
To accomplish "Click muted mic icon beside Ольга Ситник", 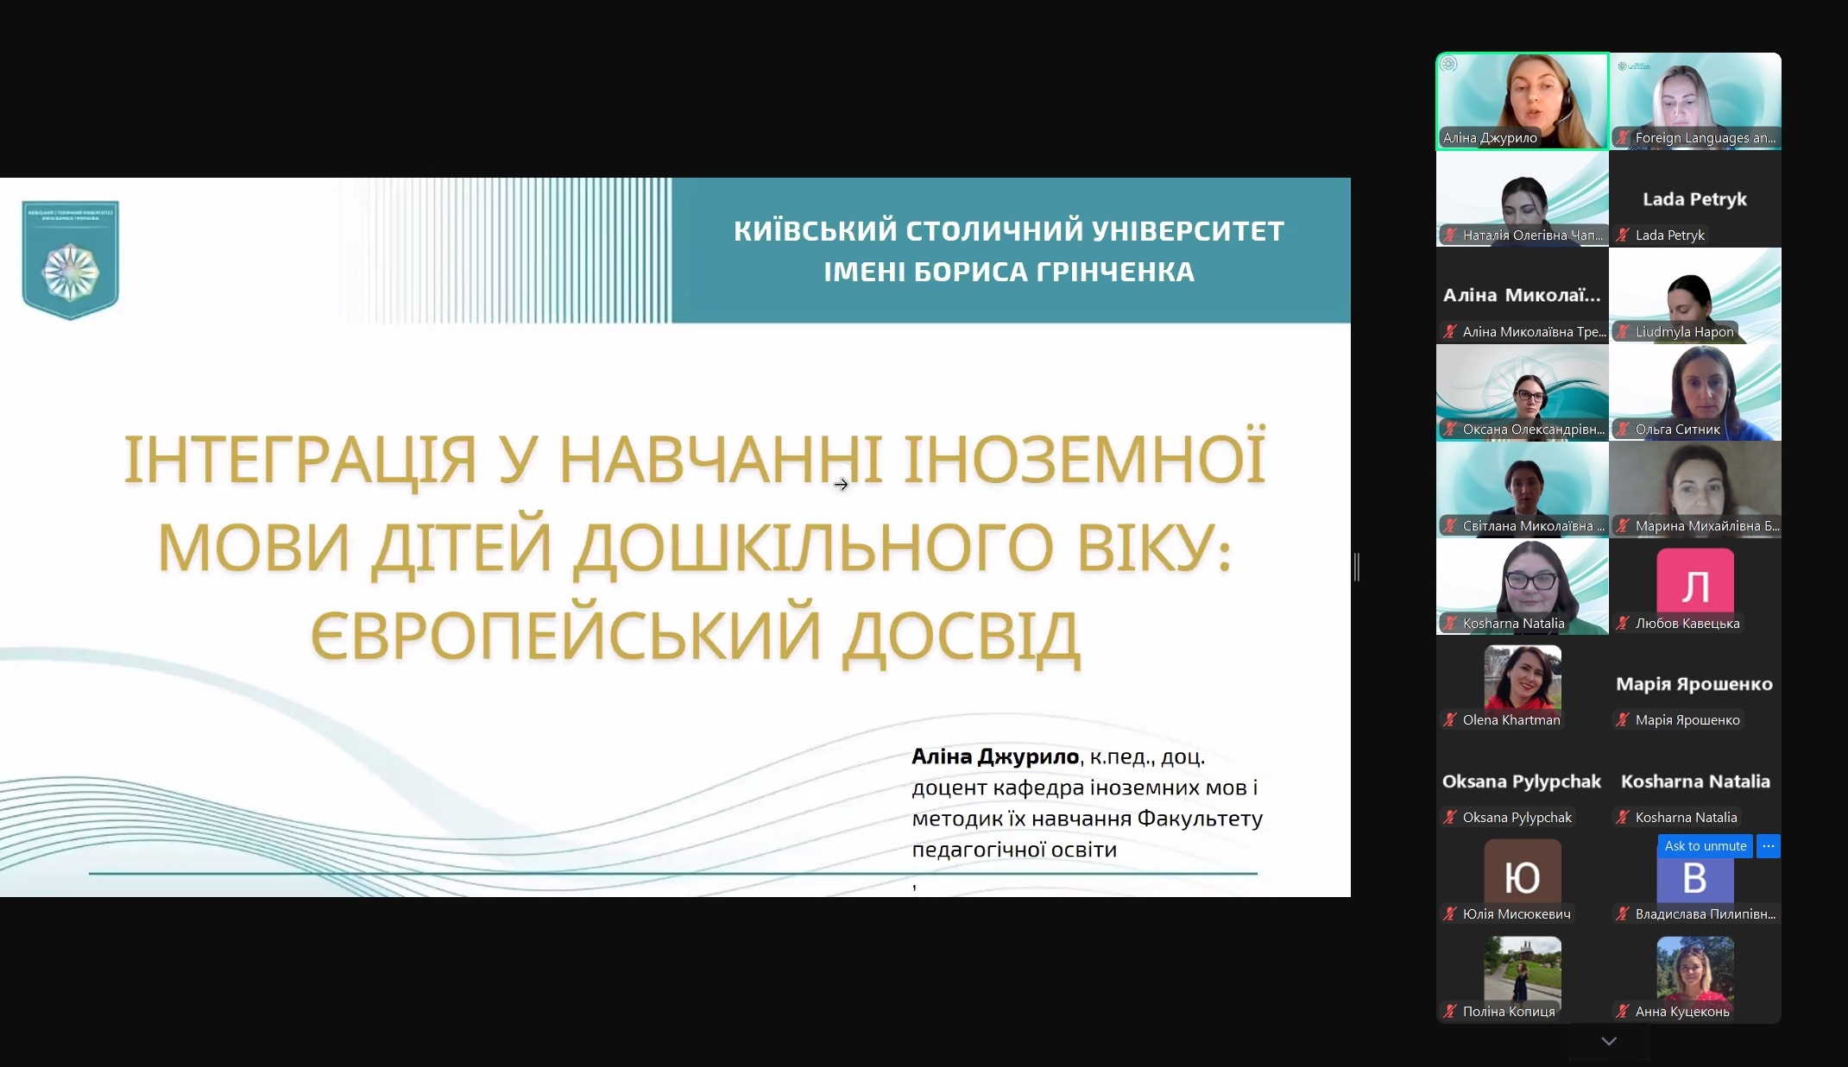I will point(1624,429).
